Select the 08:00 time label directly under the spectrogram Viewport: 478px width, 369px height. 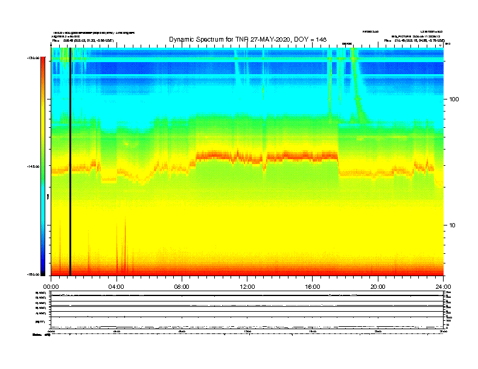tap(182, 287)
